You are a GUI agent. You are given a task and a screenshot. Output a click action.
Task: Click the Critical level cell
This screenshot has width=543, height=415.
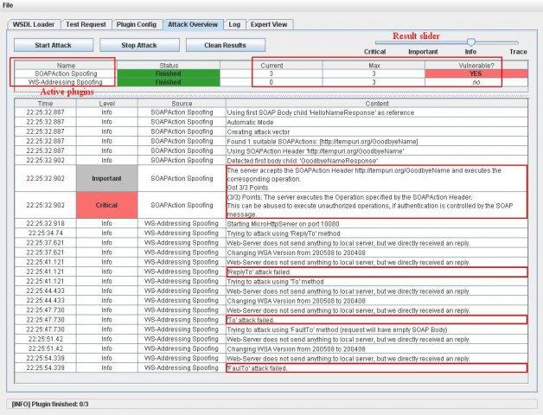tap(106, 205)
